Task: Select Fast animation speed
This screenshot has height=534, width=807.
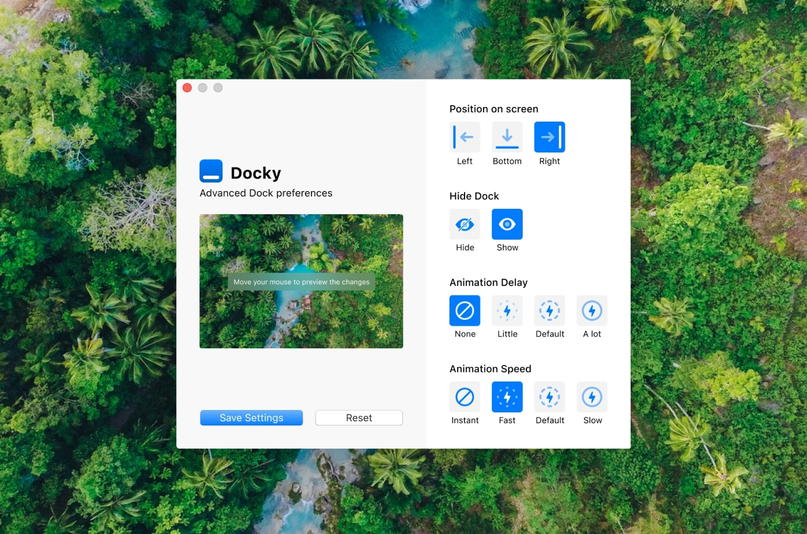Action: pyautogui.click(x=507, y=397)
